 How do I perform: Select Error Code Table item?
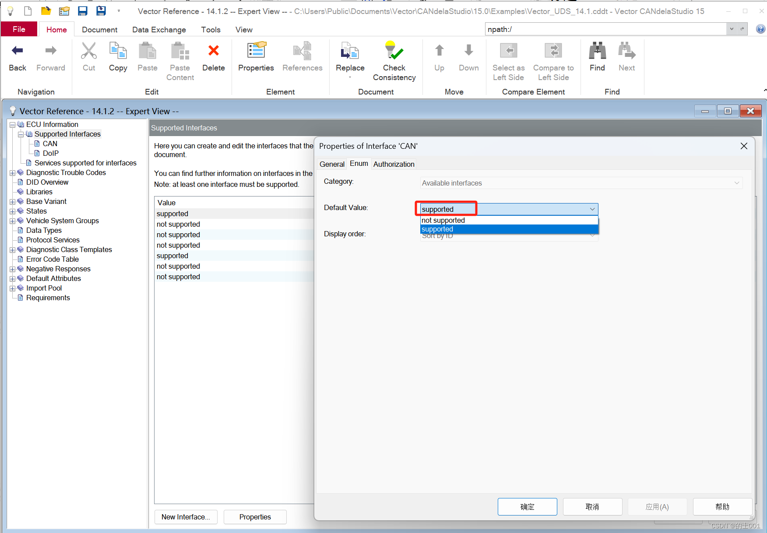[53, 259]
